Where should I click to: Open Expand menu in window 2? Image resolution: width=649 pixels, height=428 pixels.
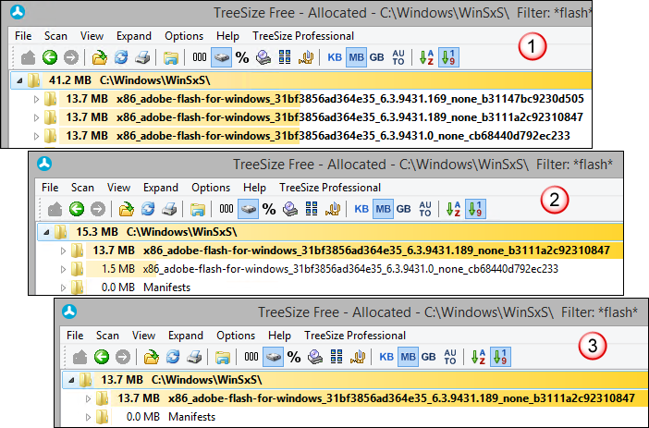coord(161,188)
